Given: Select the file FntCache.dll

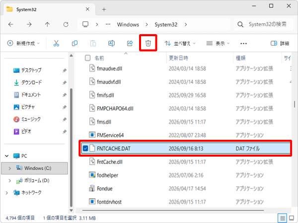Looking at the screenshot, I should 110,162.
